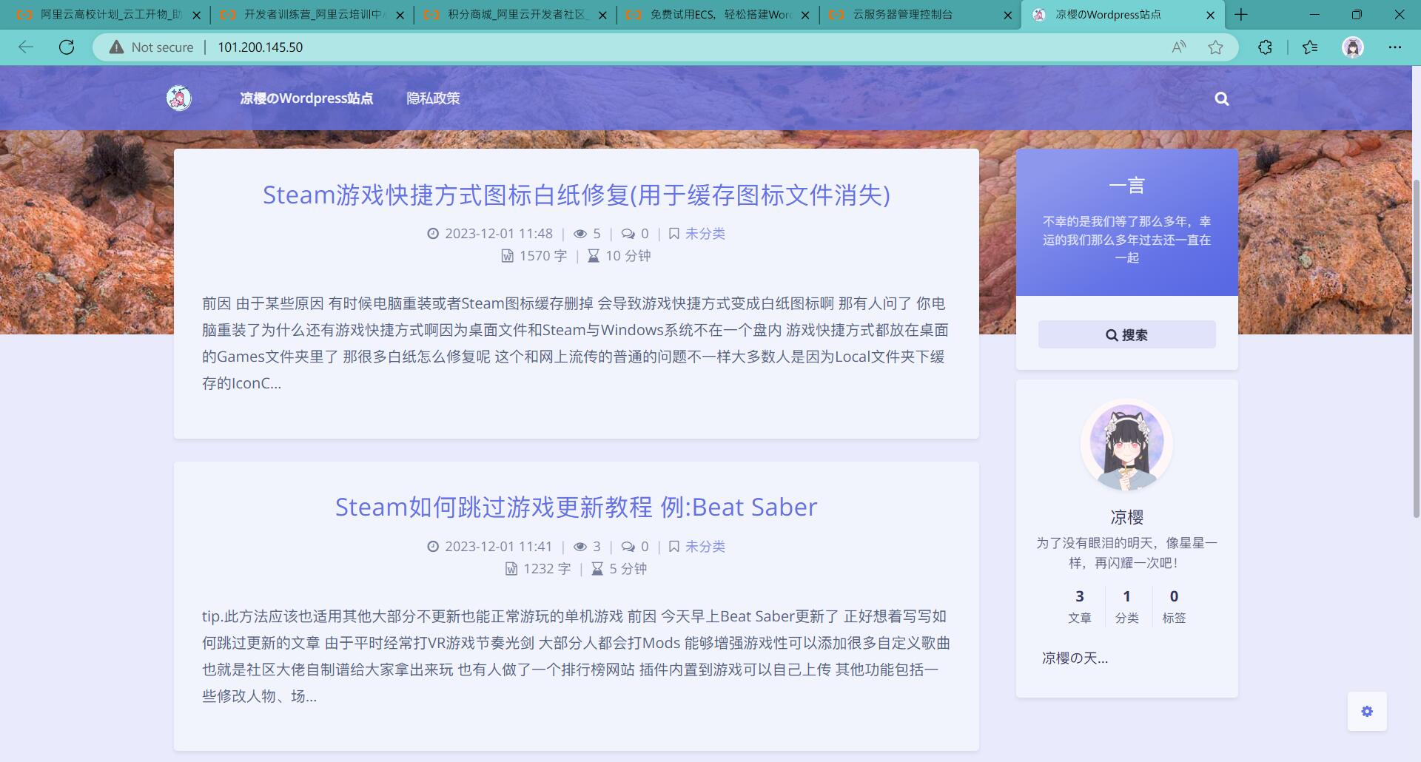Click the 1570 字 word count
1421x762 pixels.
click(542, 256)
